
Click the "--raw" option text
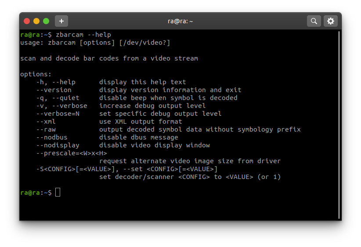coord(46,129)
